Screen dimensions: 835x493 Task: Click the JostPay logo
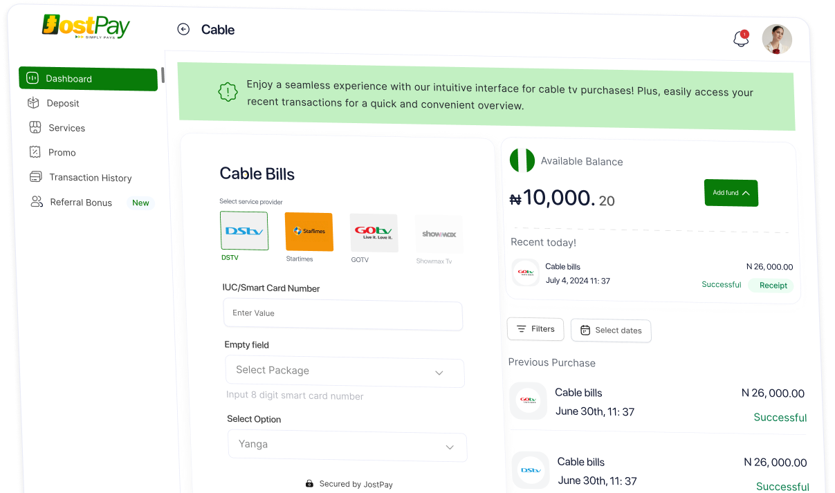click(86, 26)
